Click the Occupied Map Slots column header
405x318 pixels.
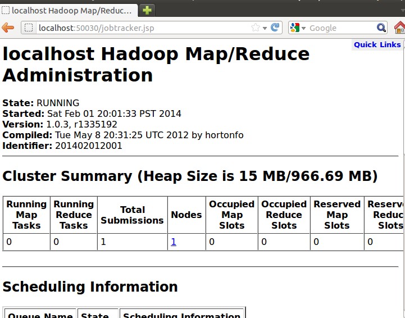click(231, 215)
